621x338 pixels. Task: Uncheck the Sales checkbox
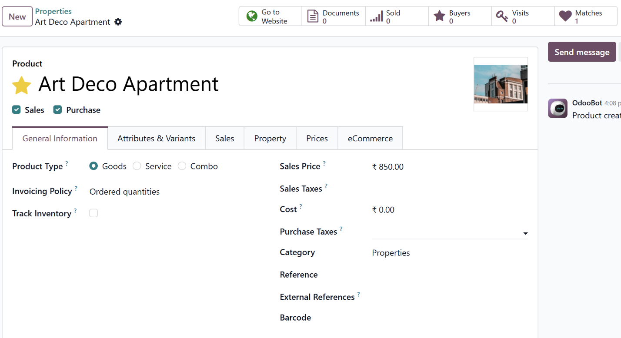click(17, 110)
